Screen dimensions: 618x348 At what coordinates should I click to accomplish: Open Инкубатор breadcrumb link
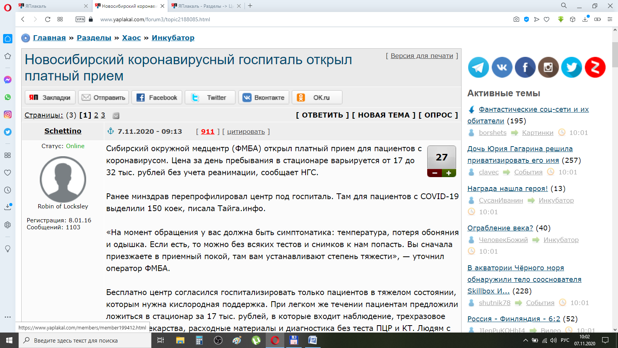pos(173,38)
